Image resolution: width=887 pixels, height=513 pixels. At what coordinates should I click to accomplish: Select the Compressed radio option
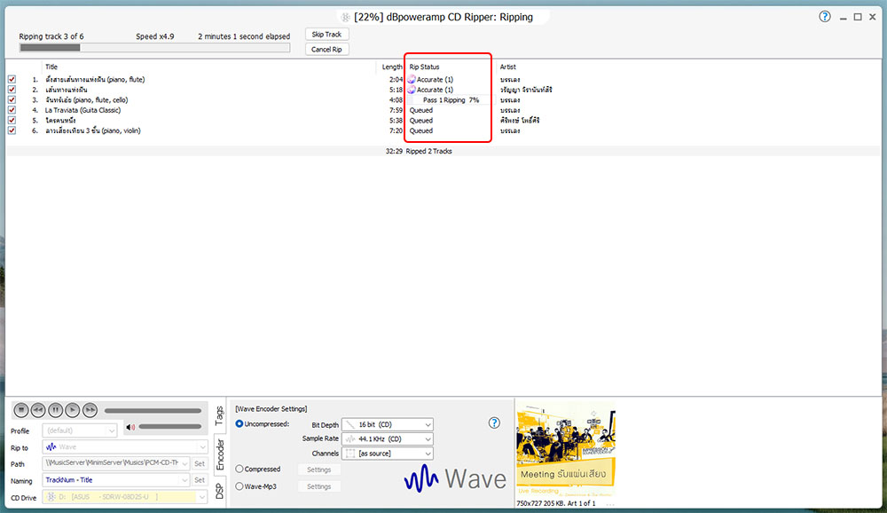pos(239,469)
